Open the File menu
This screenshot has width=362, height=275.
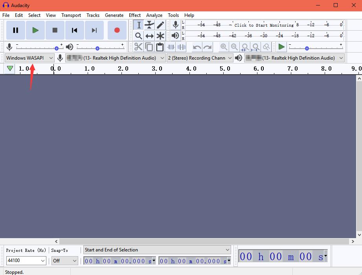[6, 15]
